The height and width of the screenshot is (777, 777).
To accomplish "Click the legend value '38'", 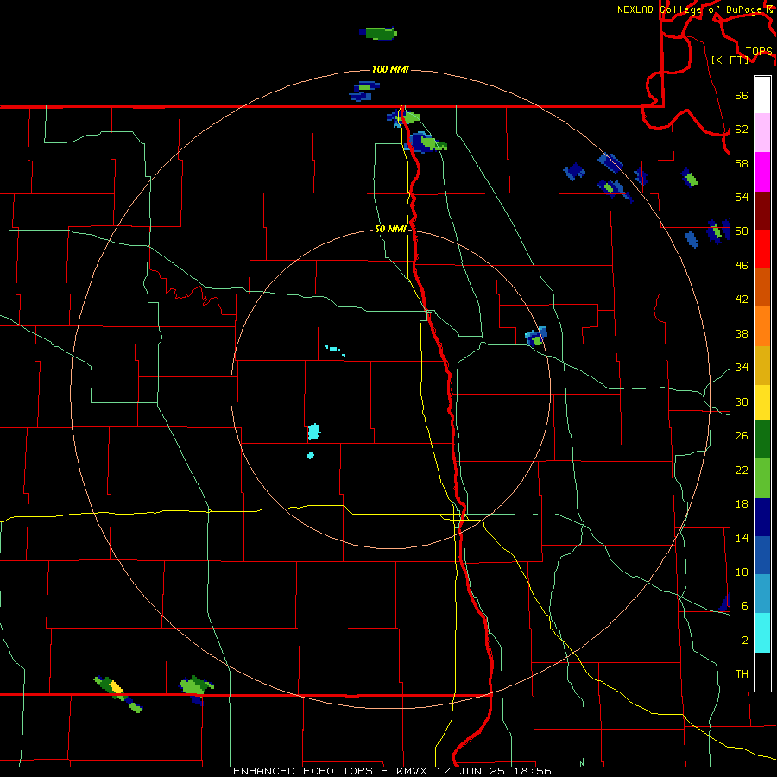I will pos(742,333).
